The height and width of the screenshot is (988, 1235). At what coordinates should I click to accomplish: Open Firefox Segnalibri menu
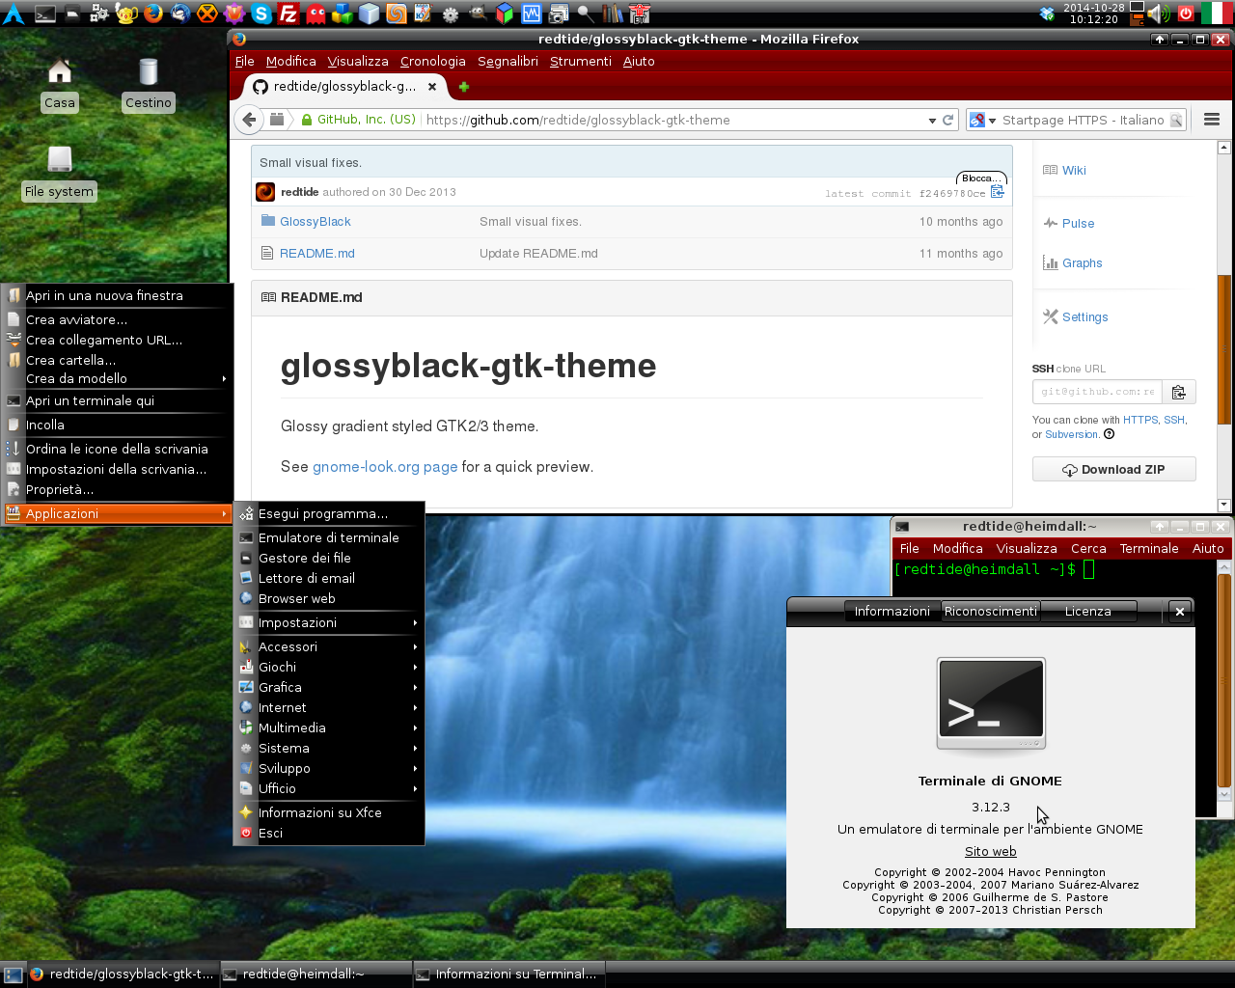508,61
